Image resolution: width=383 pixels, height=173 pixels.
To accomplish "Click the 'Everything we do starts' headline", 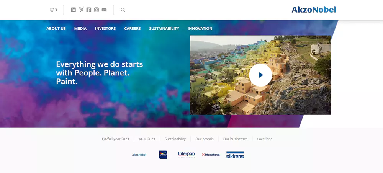I will [x=100, y=73].
